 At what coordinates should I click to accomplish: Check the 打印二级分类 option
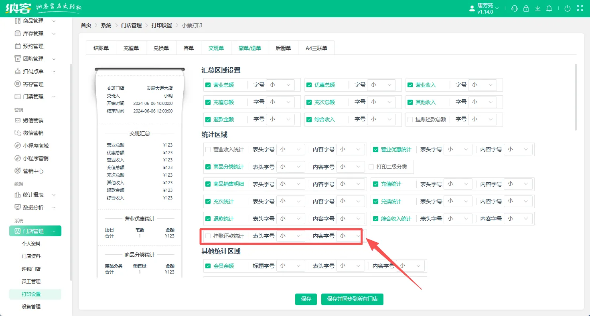pyautogui.click(x=371, y=166)
